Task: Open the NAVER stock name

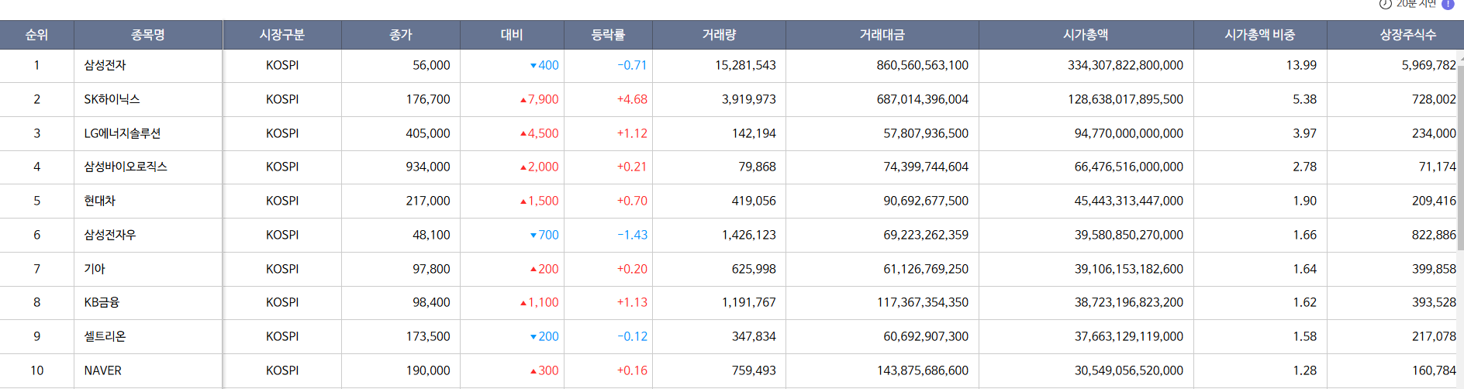Action: [103, 370]
